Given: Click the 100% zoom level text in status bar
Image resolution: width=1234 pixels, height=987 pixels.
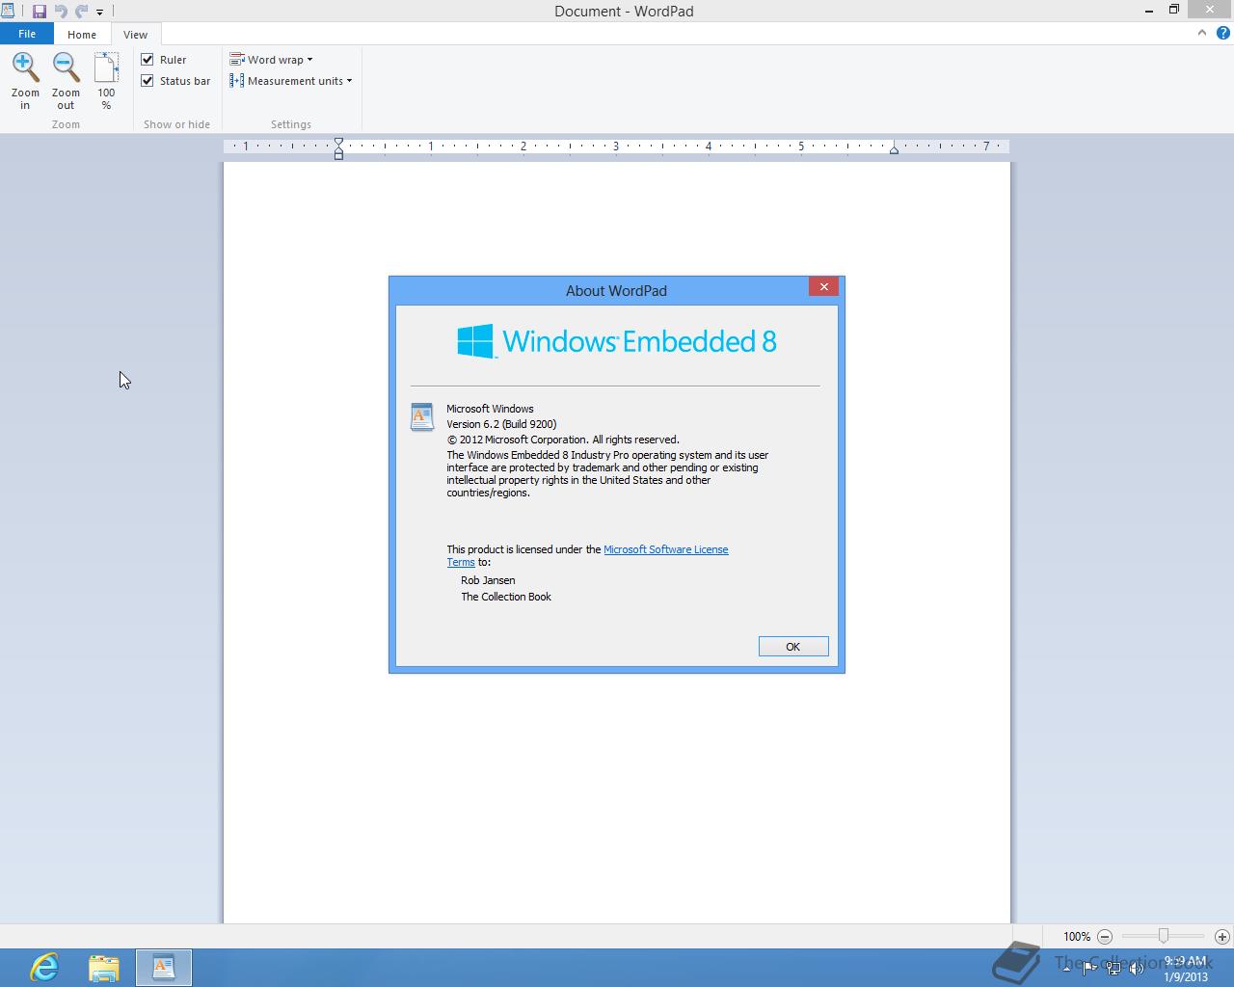Looking at the screenshot, I should click(x=1077, y=937).
